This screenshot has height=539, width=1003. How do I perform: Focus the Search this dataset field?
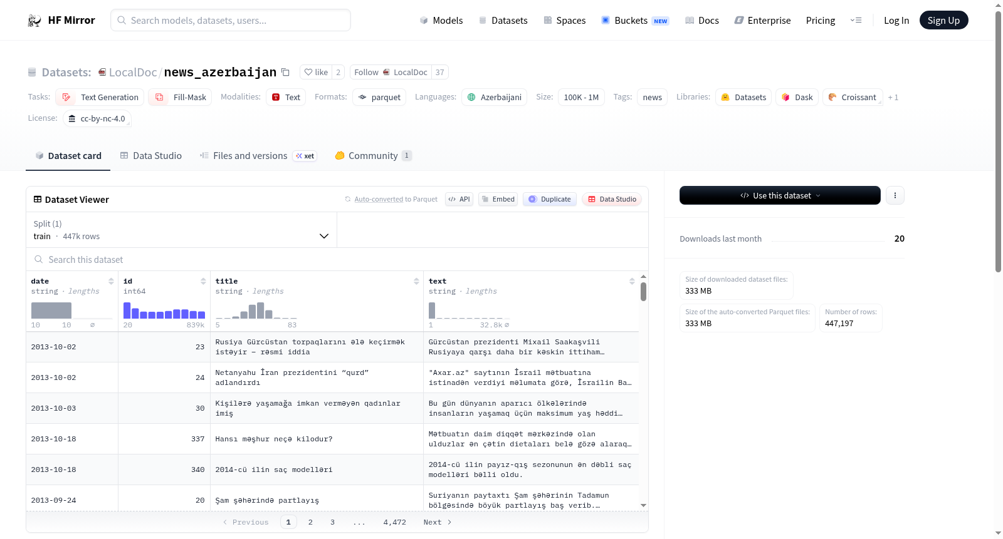coord(337,259)
